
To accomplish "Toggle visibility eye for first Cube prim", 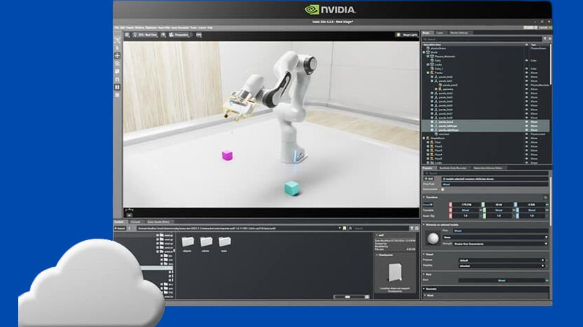I will (527, 61).
